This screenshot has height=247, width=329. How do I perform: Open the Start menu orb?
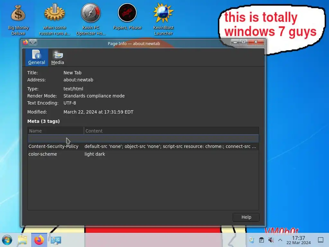click(7, 240)
